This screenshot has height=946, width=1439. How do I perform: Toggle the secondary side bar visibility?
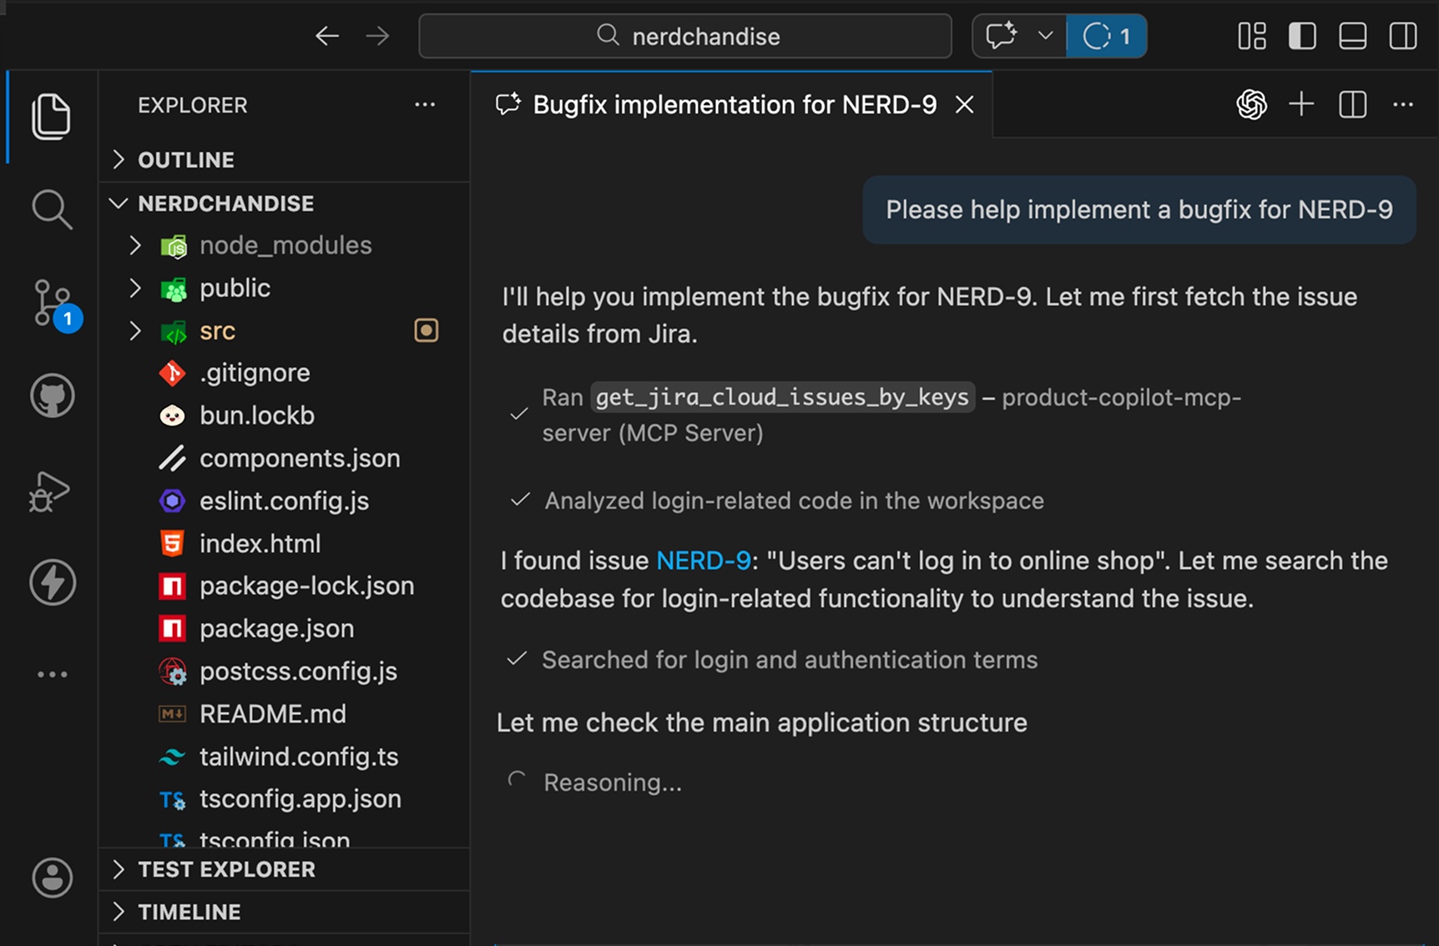[x=1403, y=36]
